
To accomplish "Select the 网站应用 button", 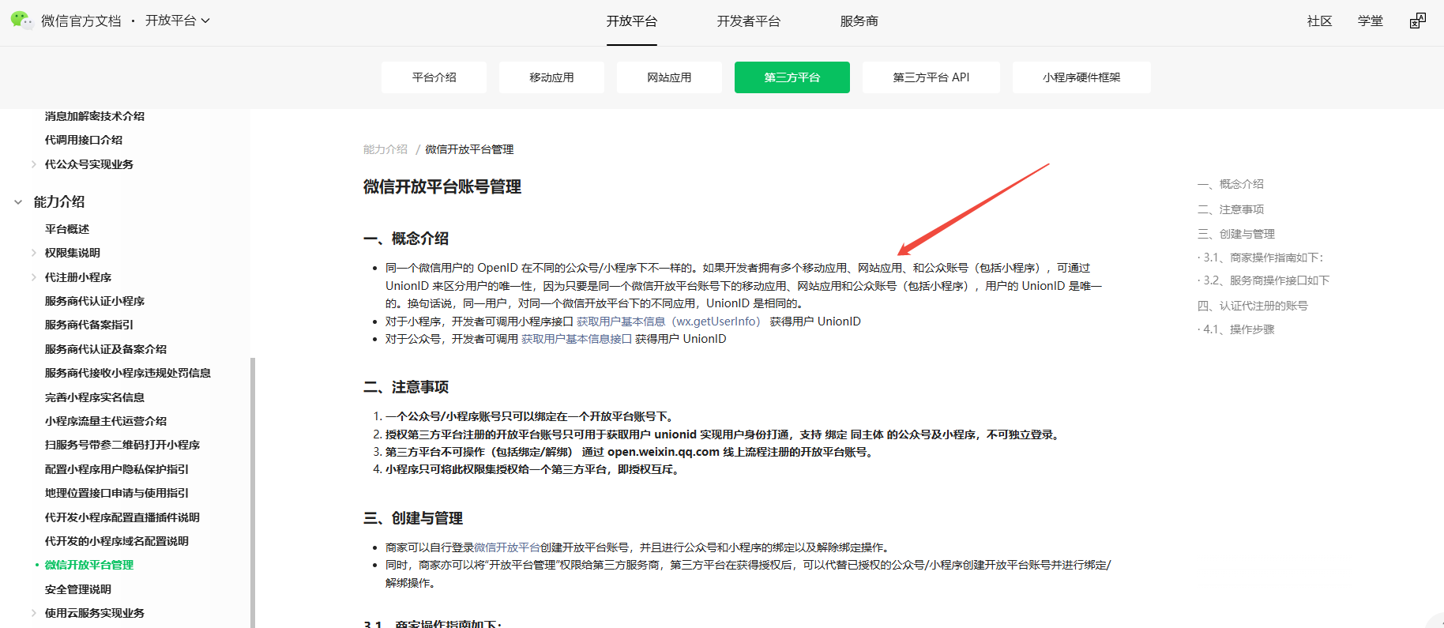I will [x=669, y=77].
